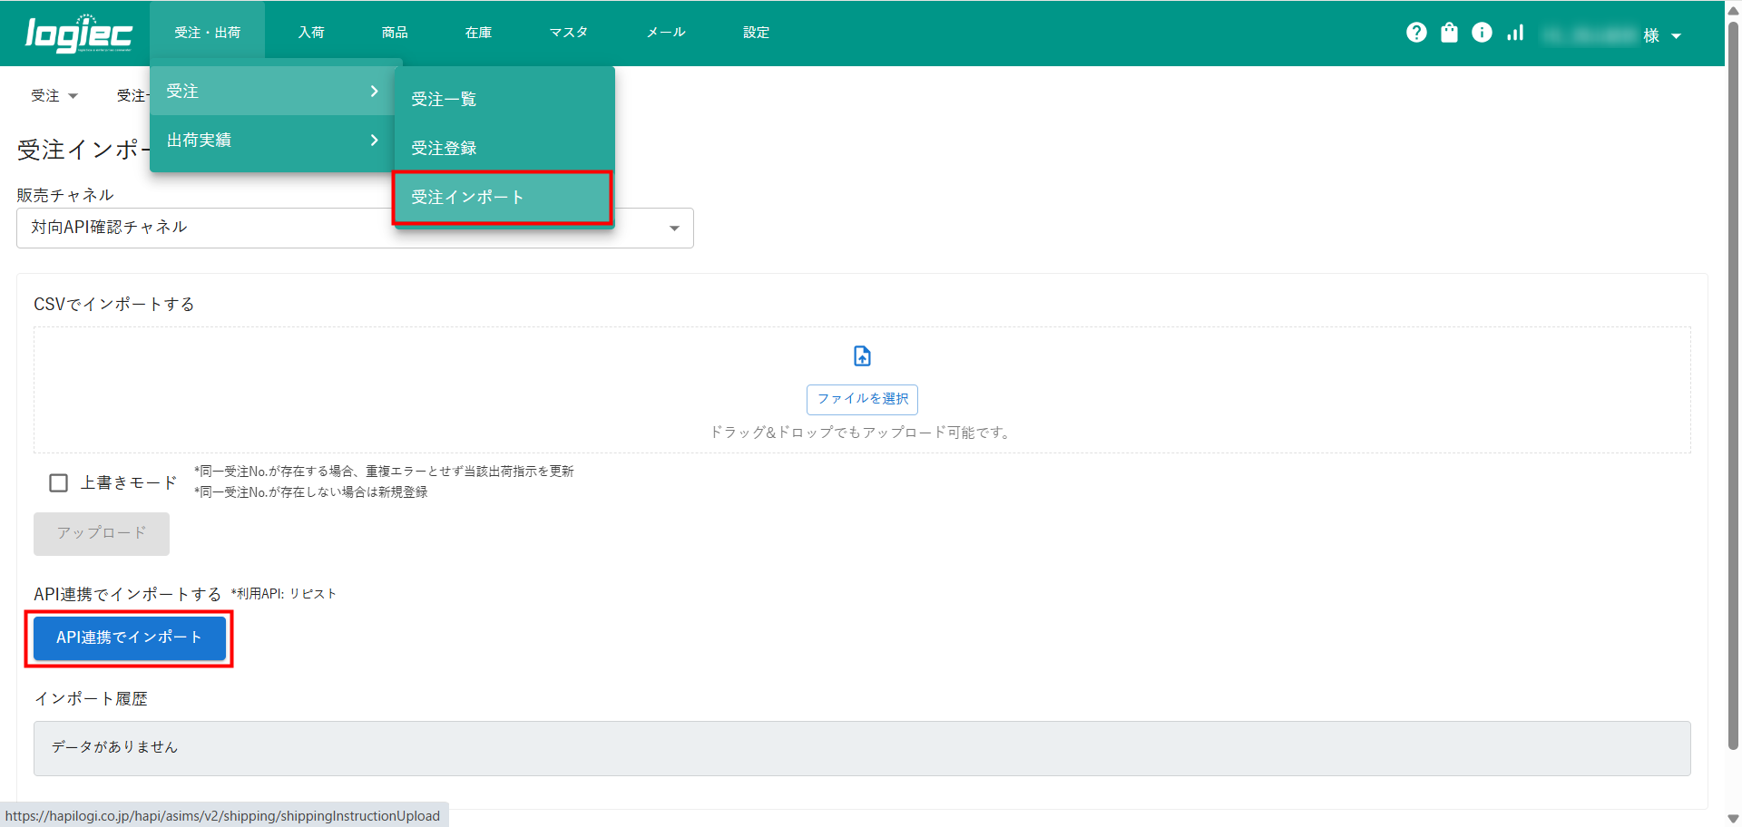Enable the 上書きモード checkbox

(x=59, y=483)
